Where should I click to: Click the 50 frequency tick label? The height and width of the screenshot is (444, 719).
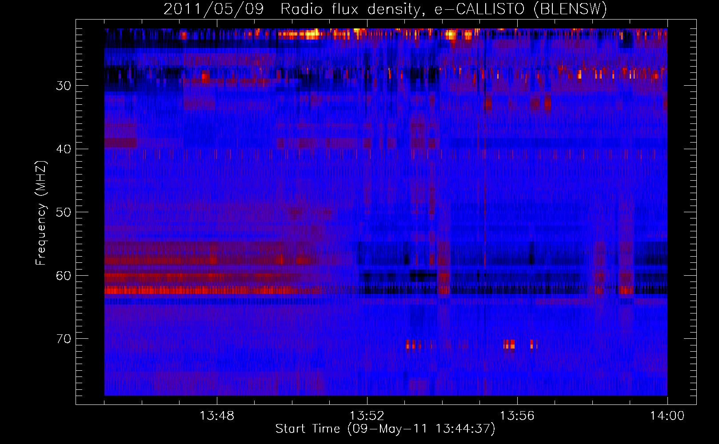pyautogui.click(x=64, y=212)
